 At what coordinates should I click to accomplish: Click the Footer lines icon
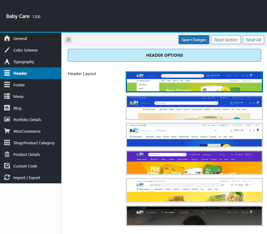(x=7, y=85)
